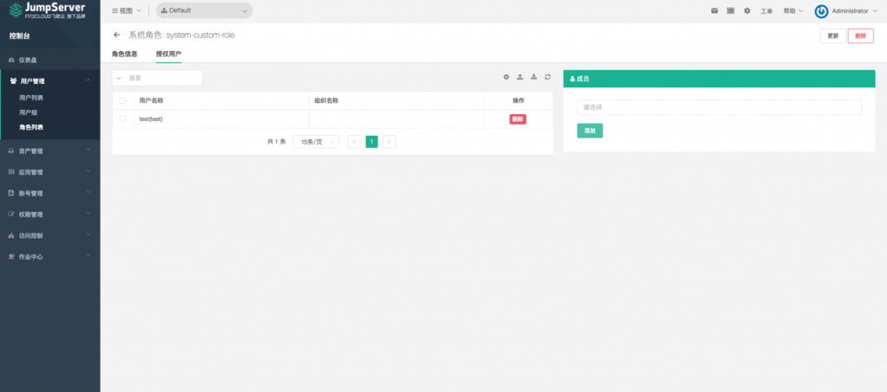Open 工单 tickets in the header
887x392 pixels.
(767, 11)
